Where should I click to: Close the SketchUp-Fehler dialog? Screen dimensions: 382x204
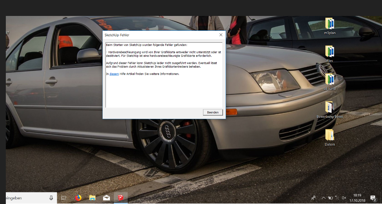(220, 35)
